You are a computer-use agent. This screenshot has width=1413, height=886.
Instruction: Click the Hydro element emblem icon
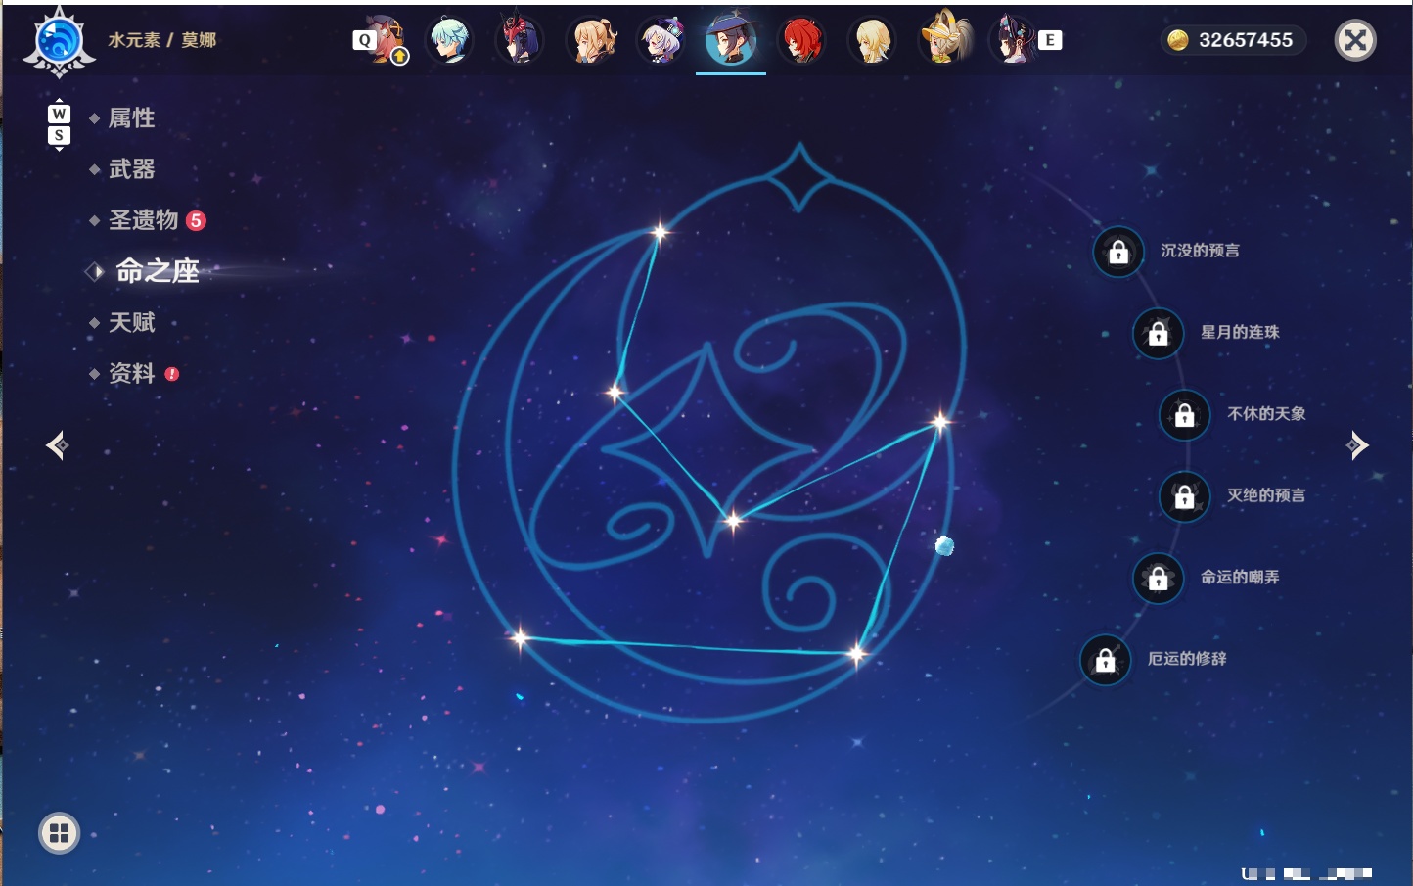point(59,42)
